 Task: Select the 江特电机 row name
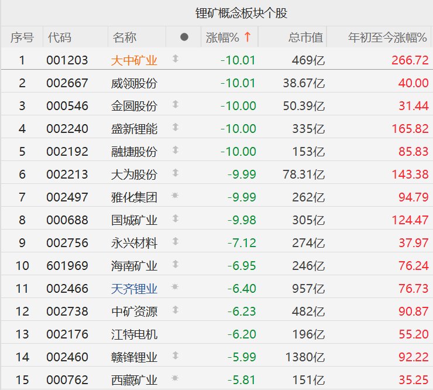134,334
